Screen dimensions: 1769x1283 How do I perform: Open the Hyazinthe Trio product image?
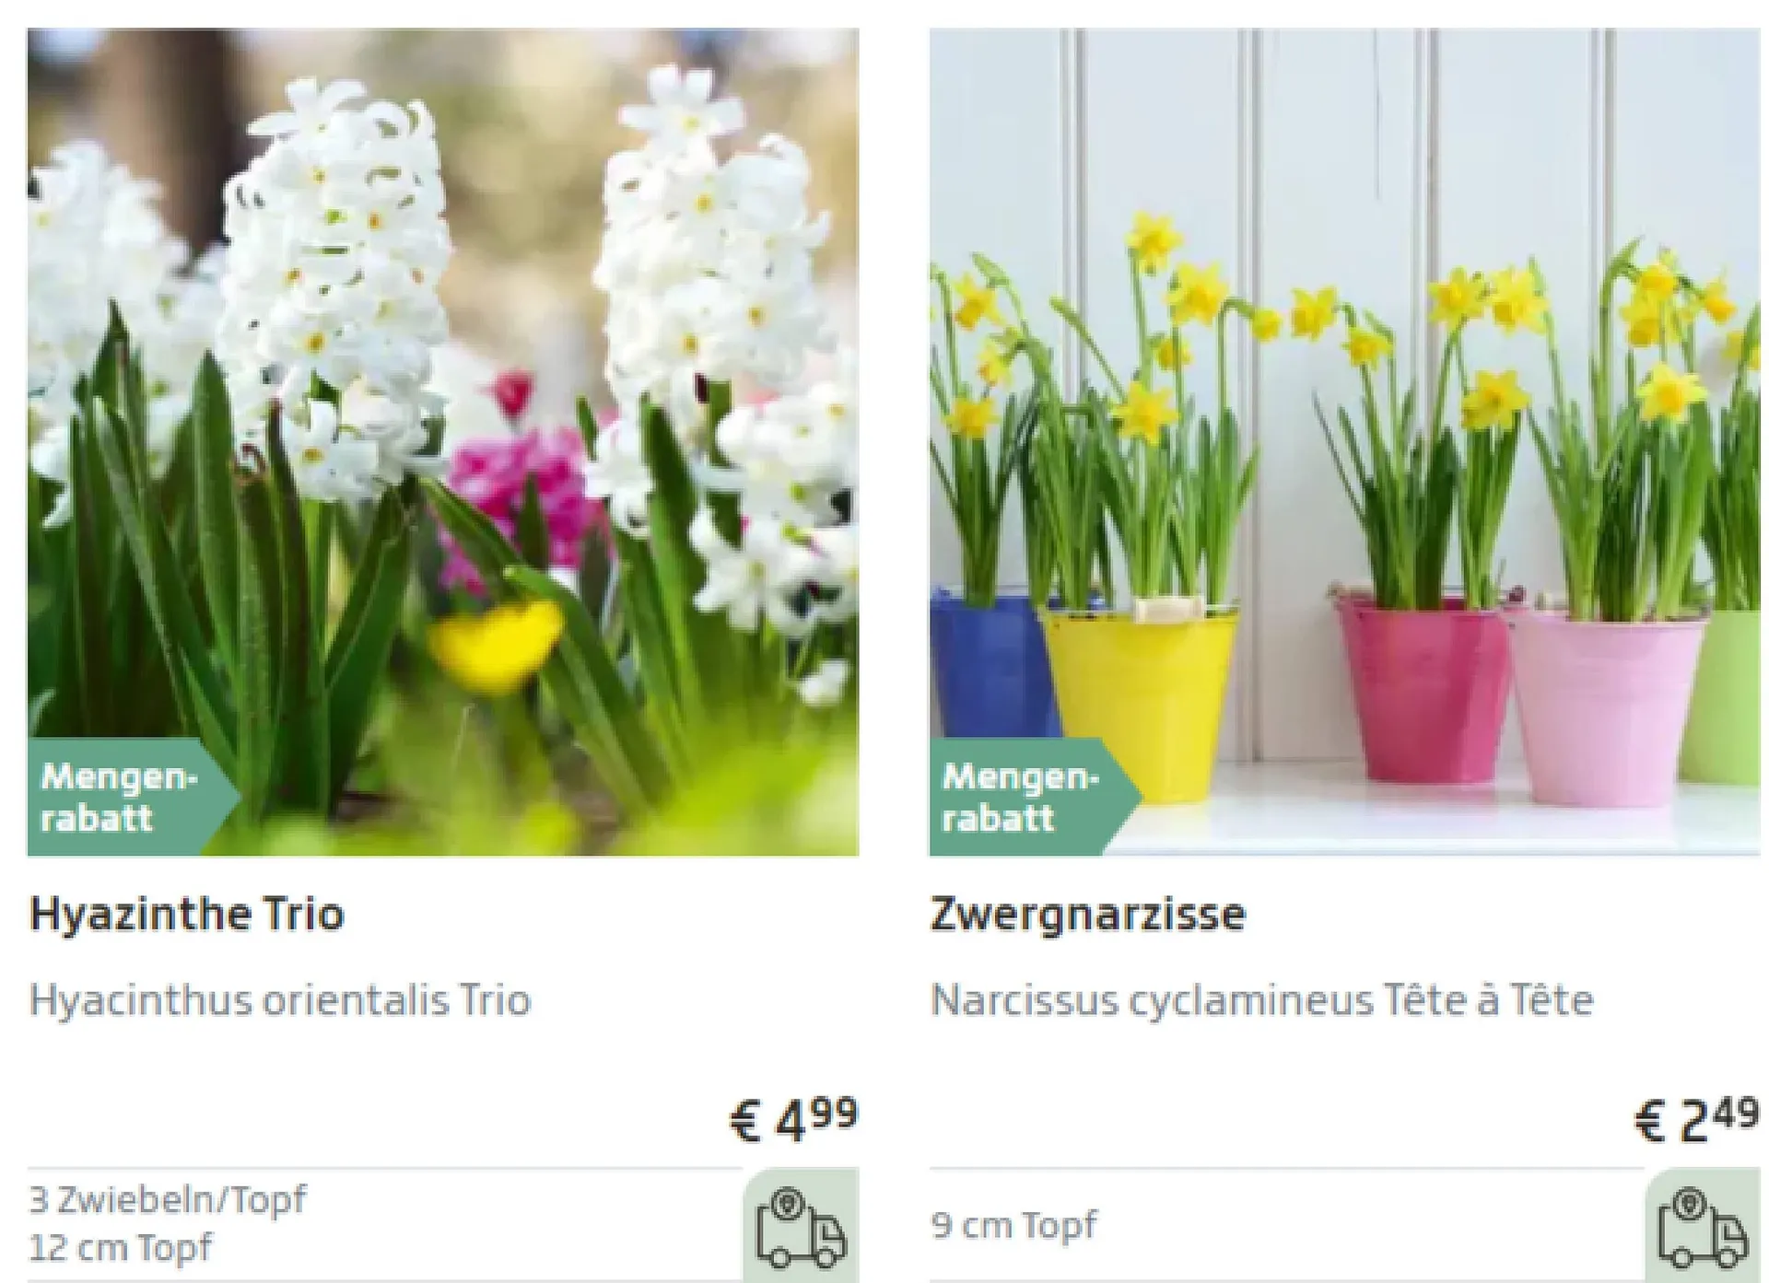click(x=443, y=442)
